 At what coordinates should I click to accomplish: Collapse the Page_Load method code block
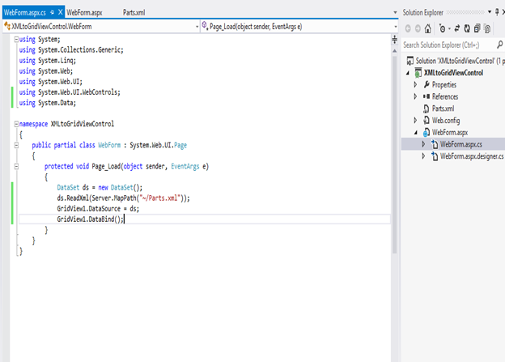coord(18,166)
